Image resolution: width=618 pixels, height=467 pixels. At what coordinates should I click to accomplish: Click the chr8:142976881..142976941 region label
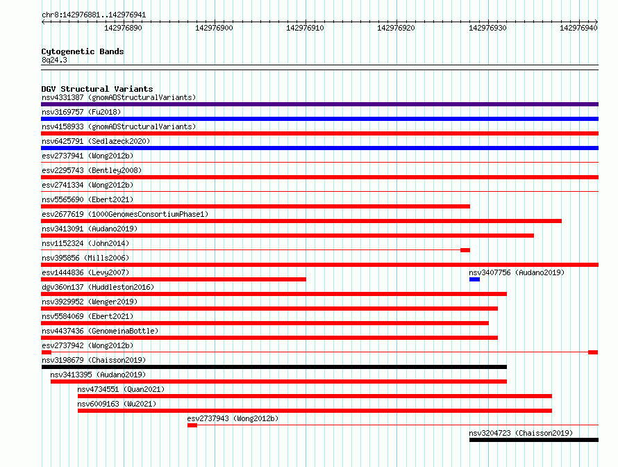(94, 15)
